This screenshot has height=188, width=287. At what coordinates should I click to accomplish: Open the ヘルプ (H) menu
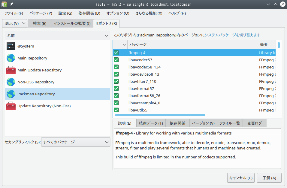[177, 13]
